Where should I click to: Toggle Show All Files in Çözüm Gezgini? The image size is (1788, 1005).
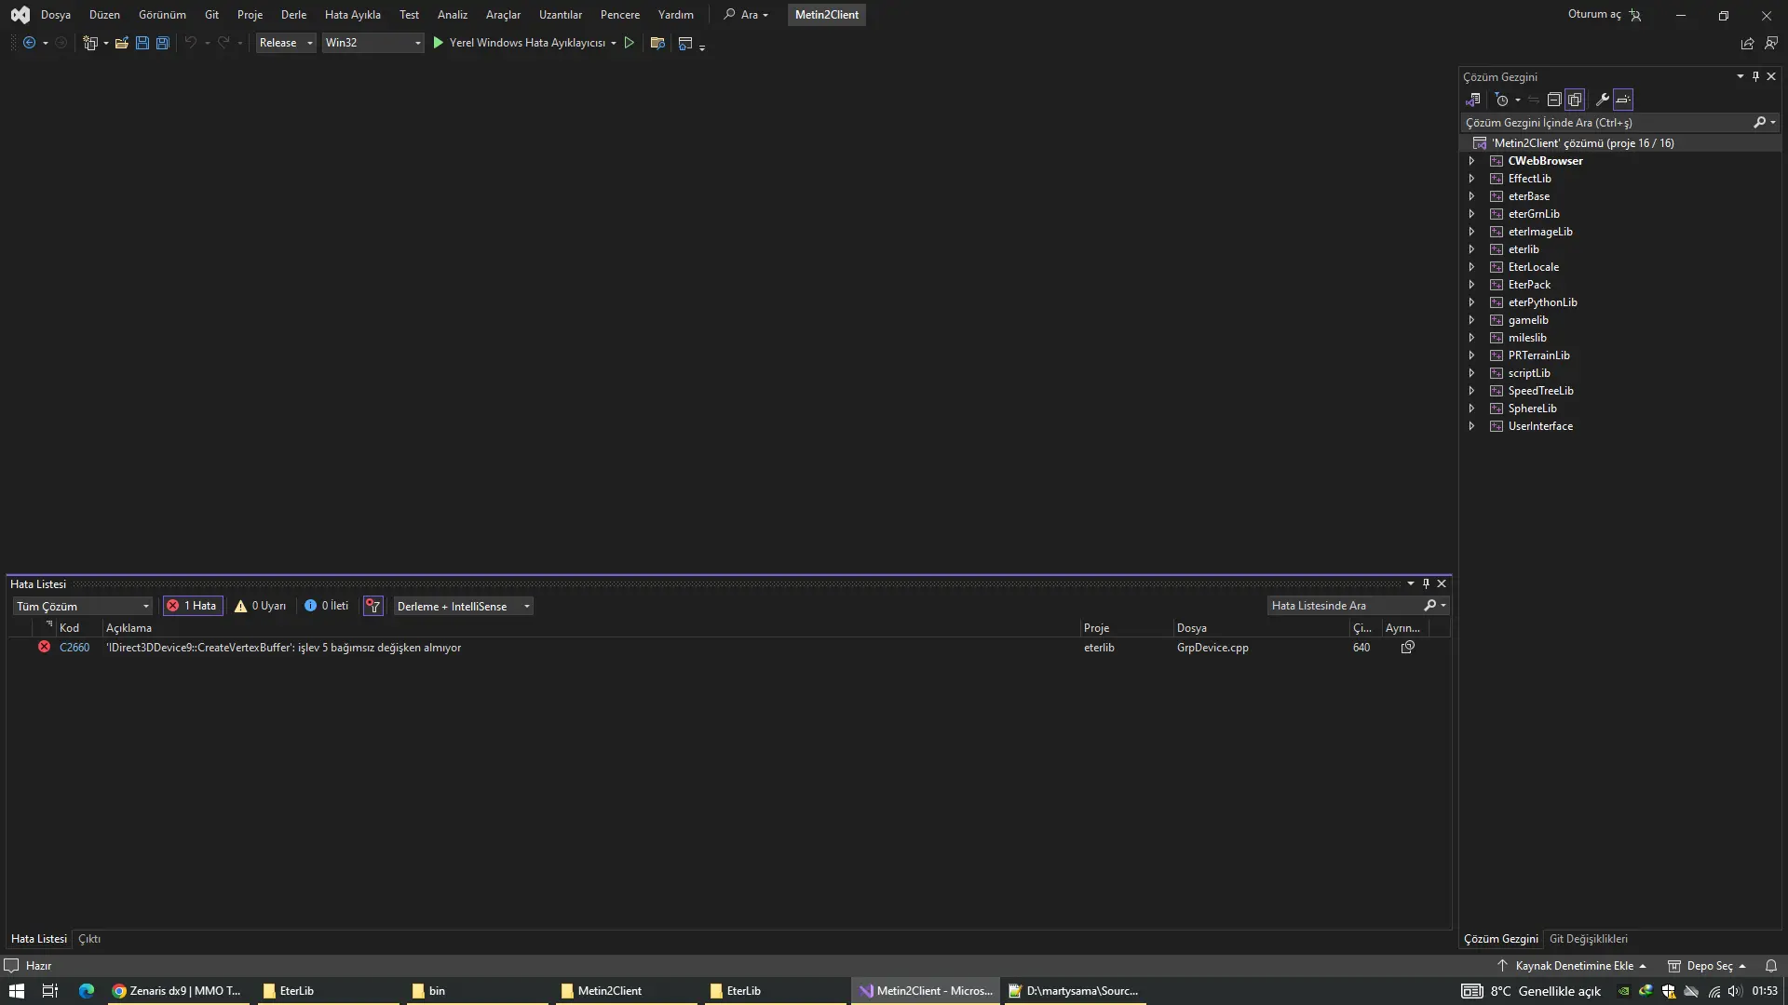[x=1575, y=100]
